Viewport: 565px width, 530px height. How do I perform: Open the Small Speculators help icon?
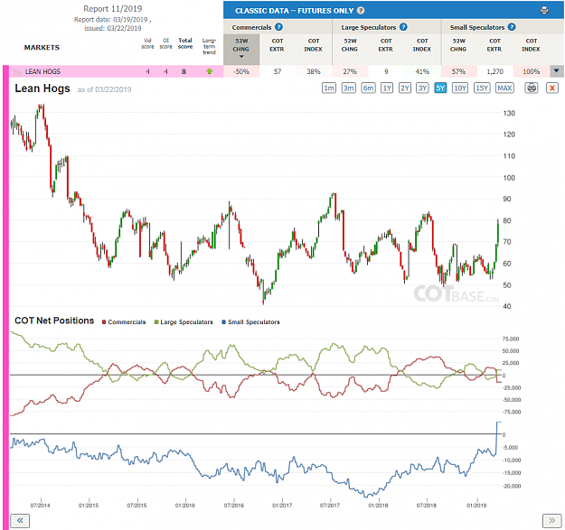[x=512, y=27]
